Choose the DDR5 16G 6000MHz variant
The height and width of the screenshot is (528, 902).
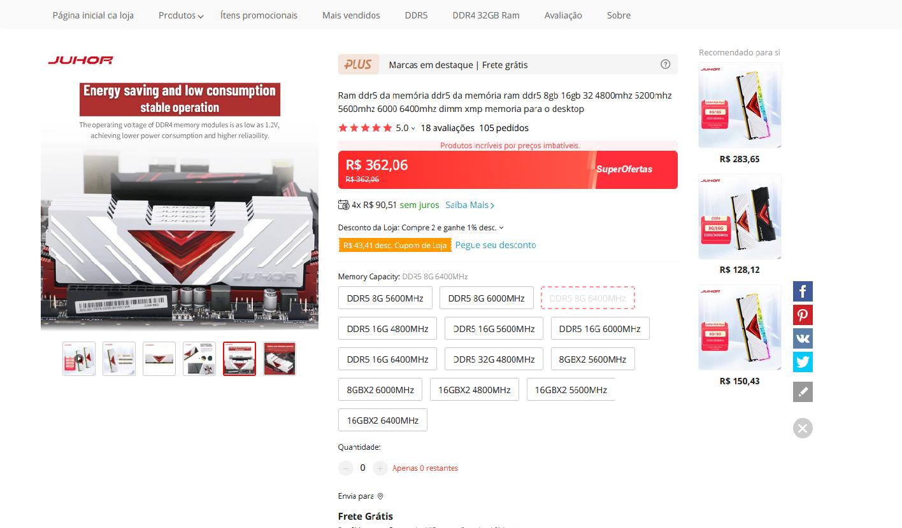599,329
